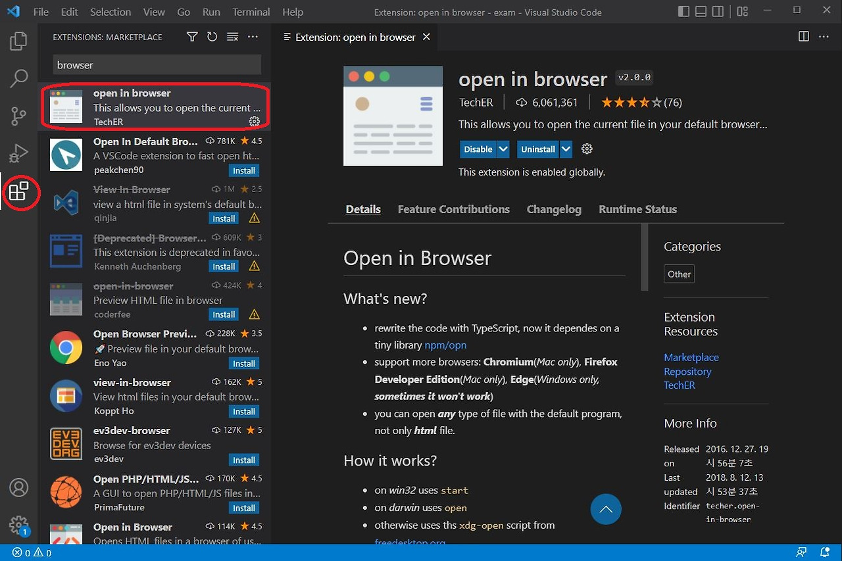This screenshot has height=561, width=842.
Task: Select the Run and Debug icon
Action: coord(18,153)
